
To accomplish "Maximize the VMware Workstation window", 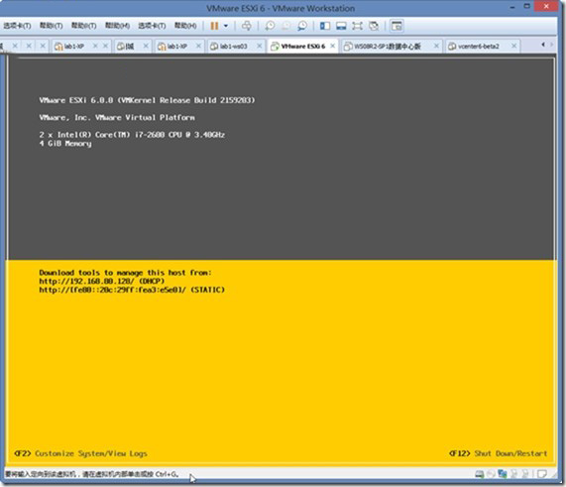I will click(x=527, y=6).
